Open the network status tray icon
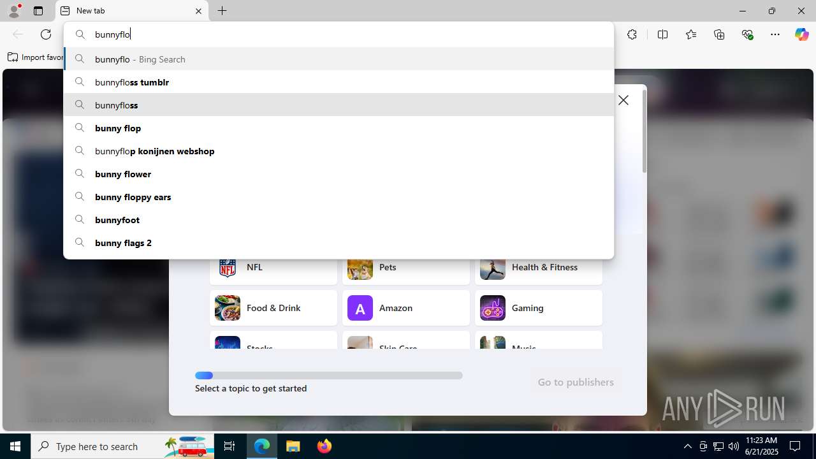This screenshot has width=816, height=459. point(718,446)
